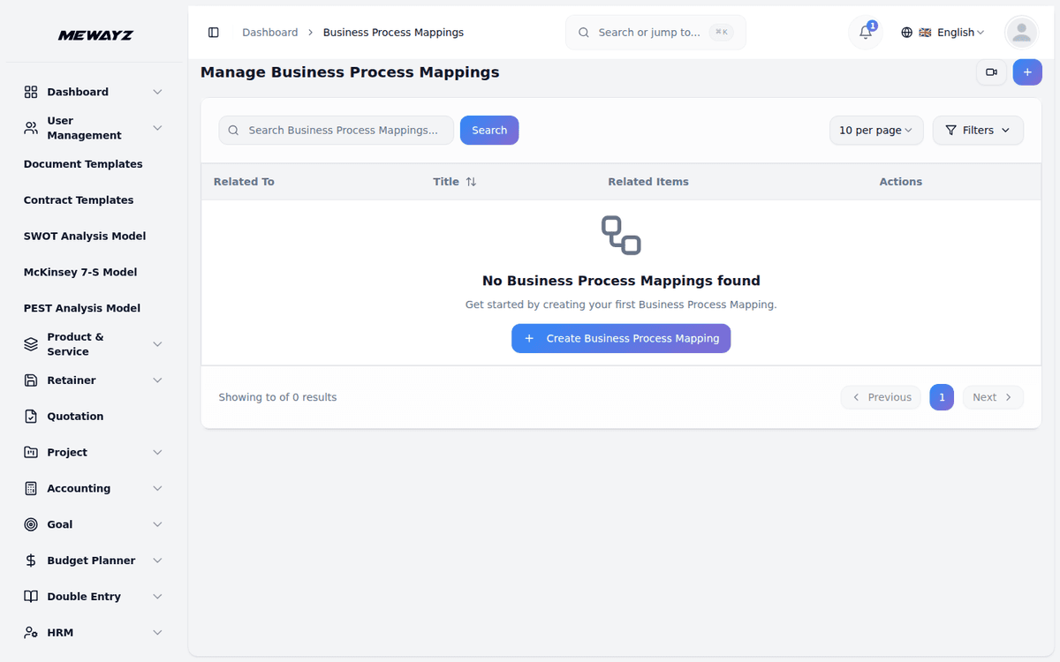Click the blue Search button
This screenshot has height=662, width=1060.
tap(489, 131)
